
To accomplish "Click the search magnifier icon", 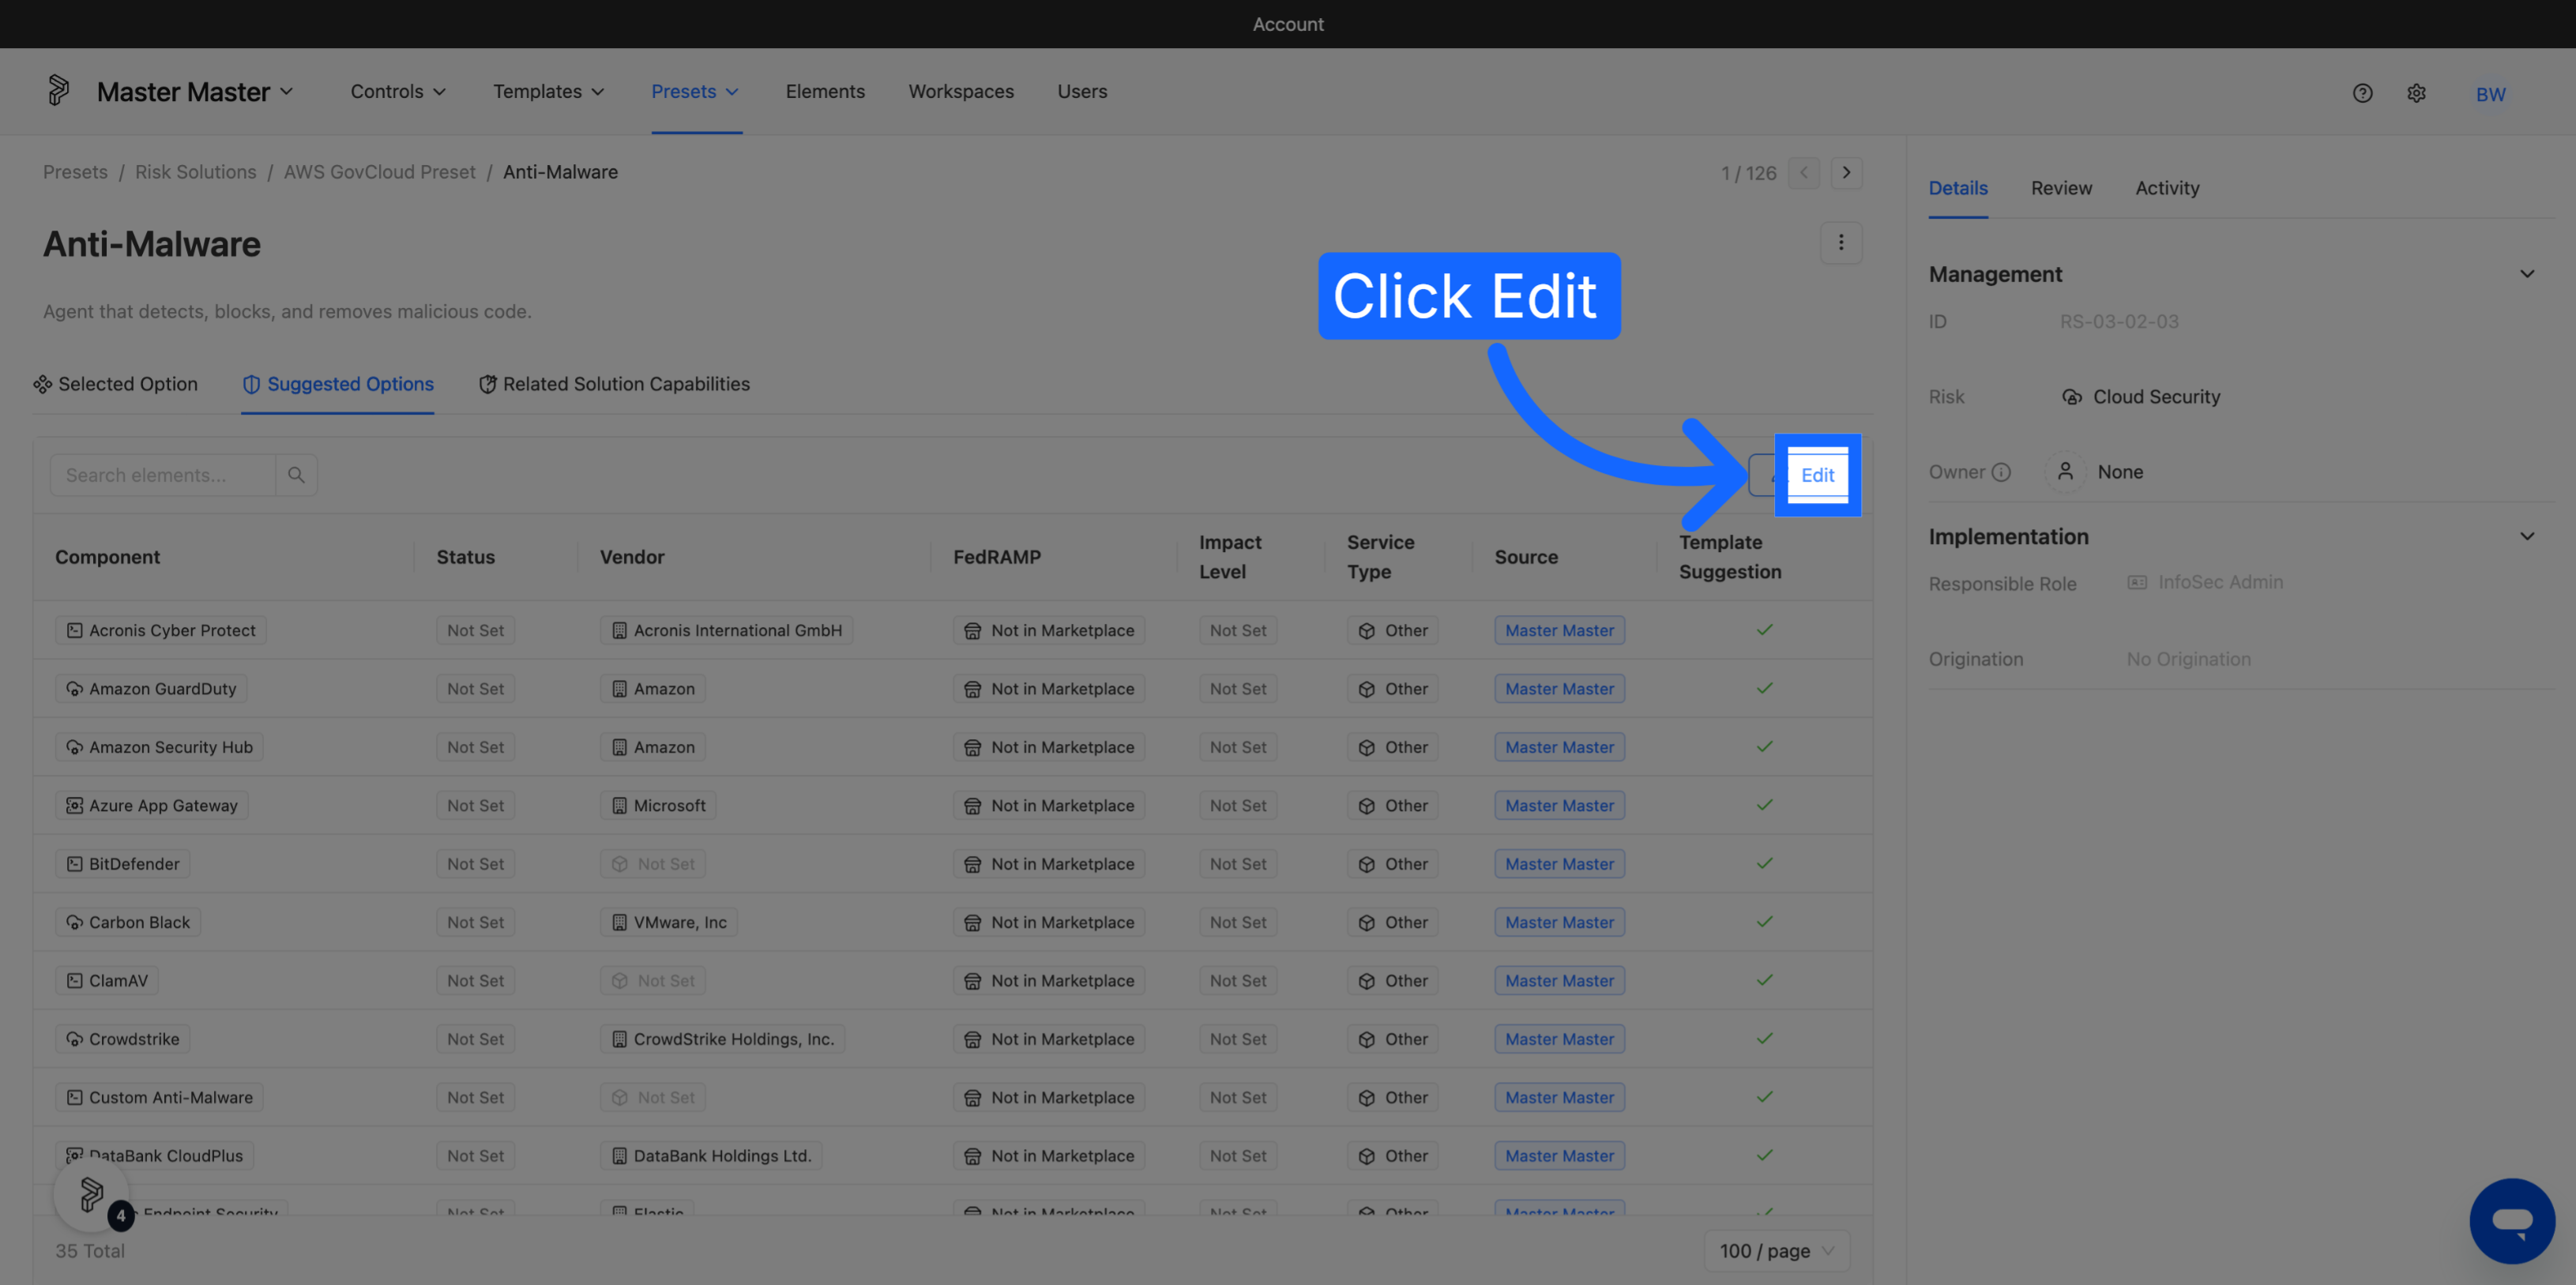I will (296, 475).
